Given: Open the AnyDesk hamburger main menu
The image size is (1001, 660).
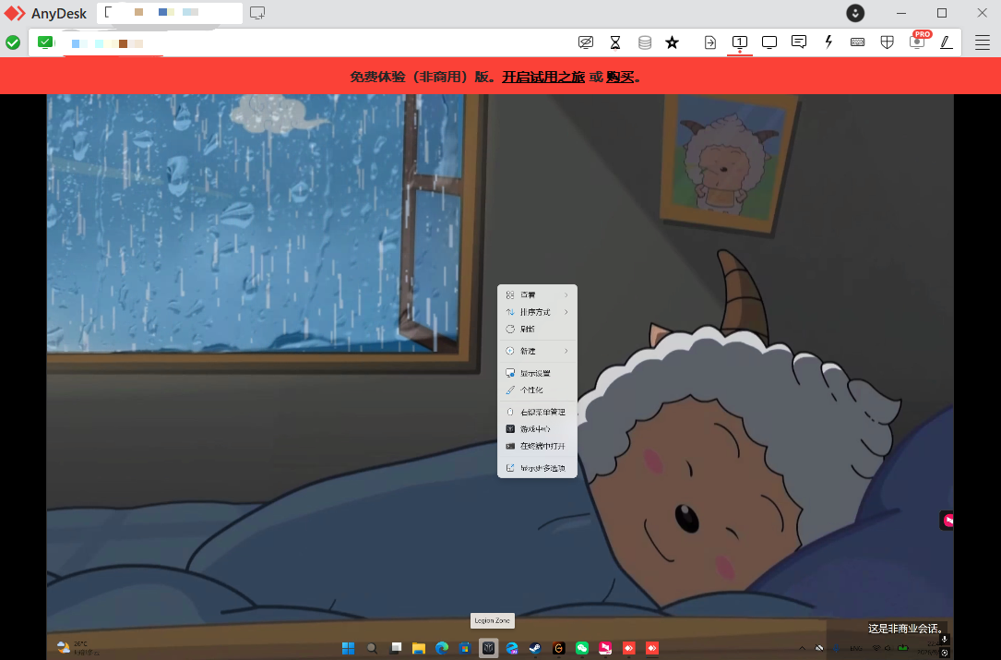Looking at the screenshot, I should click(982, 42).
